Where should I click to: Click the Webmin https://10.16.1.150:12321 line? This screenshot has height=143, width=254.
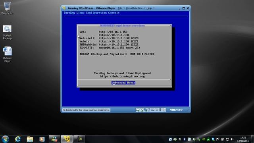[109, 41]
